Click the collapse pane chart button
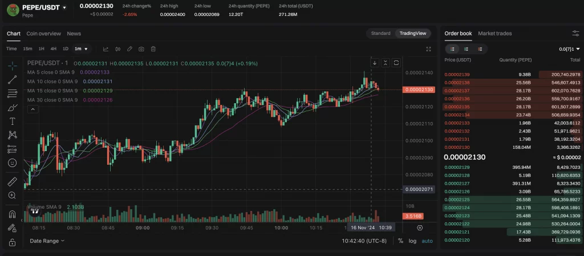584x256 pixels. pos(386,63)
